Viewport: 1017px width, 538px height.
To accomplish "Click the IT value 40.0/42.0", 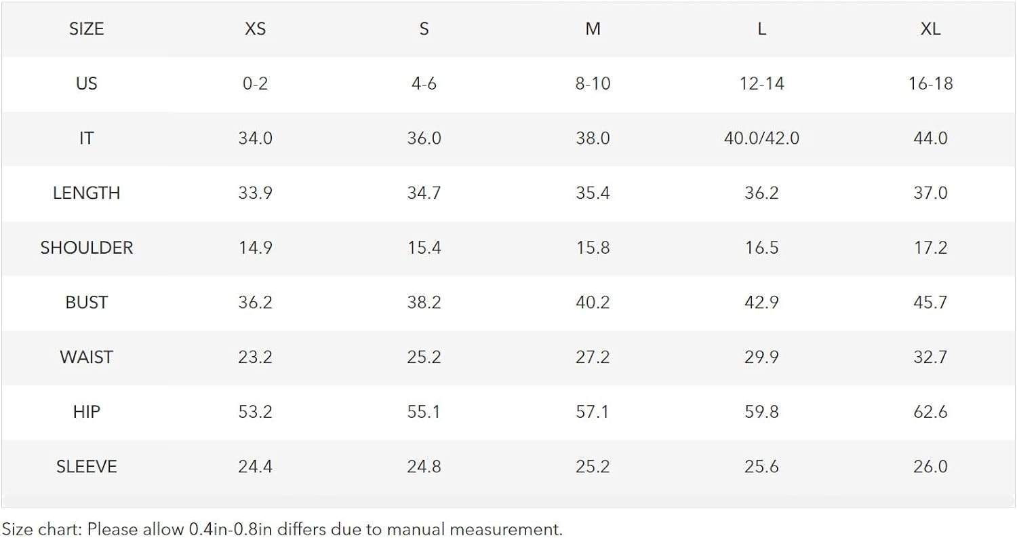I will click(x=761, y=138).
